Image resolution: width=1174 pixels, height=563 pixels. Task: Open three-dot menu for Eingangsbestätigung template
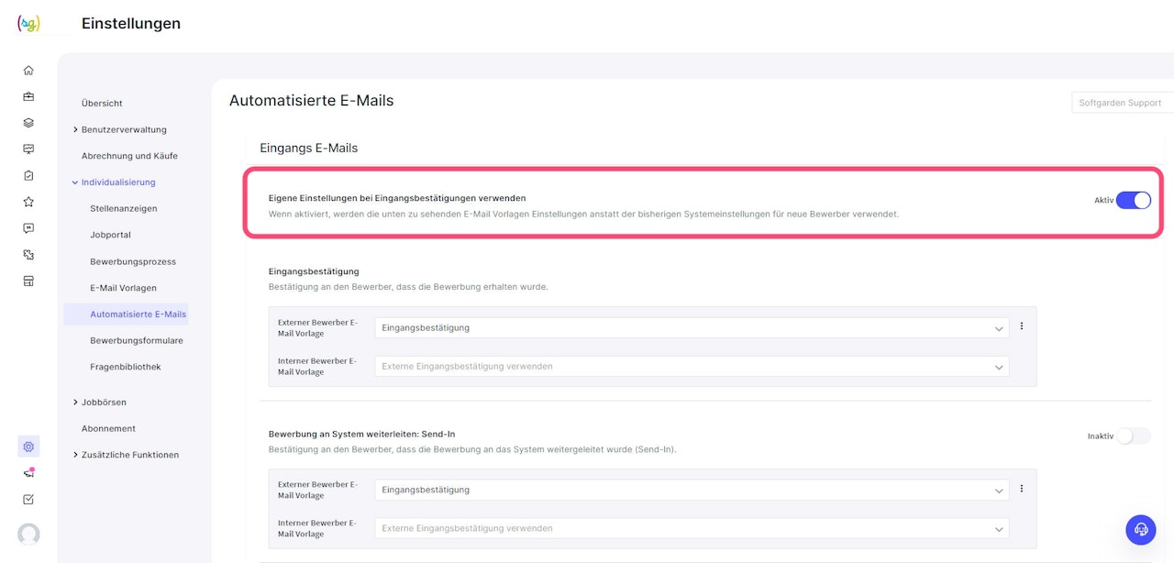pos(1022,326)
